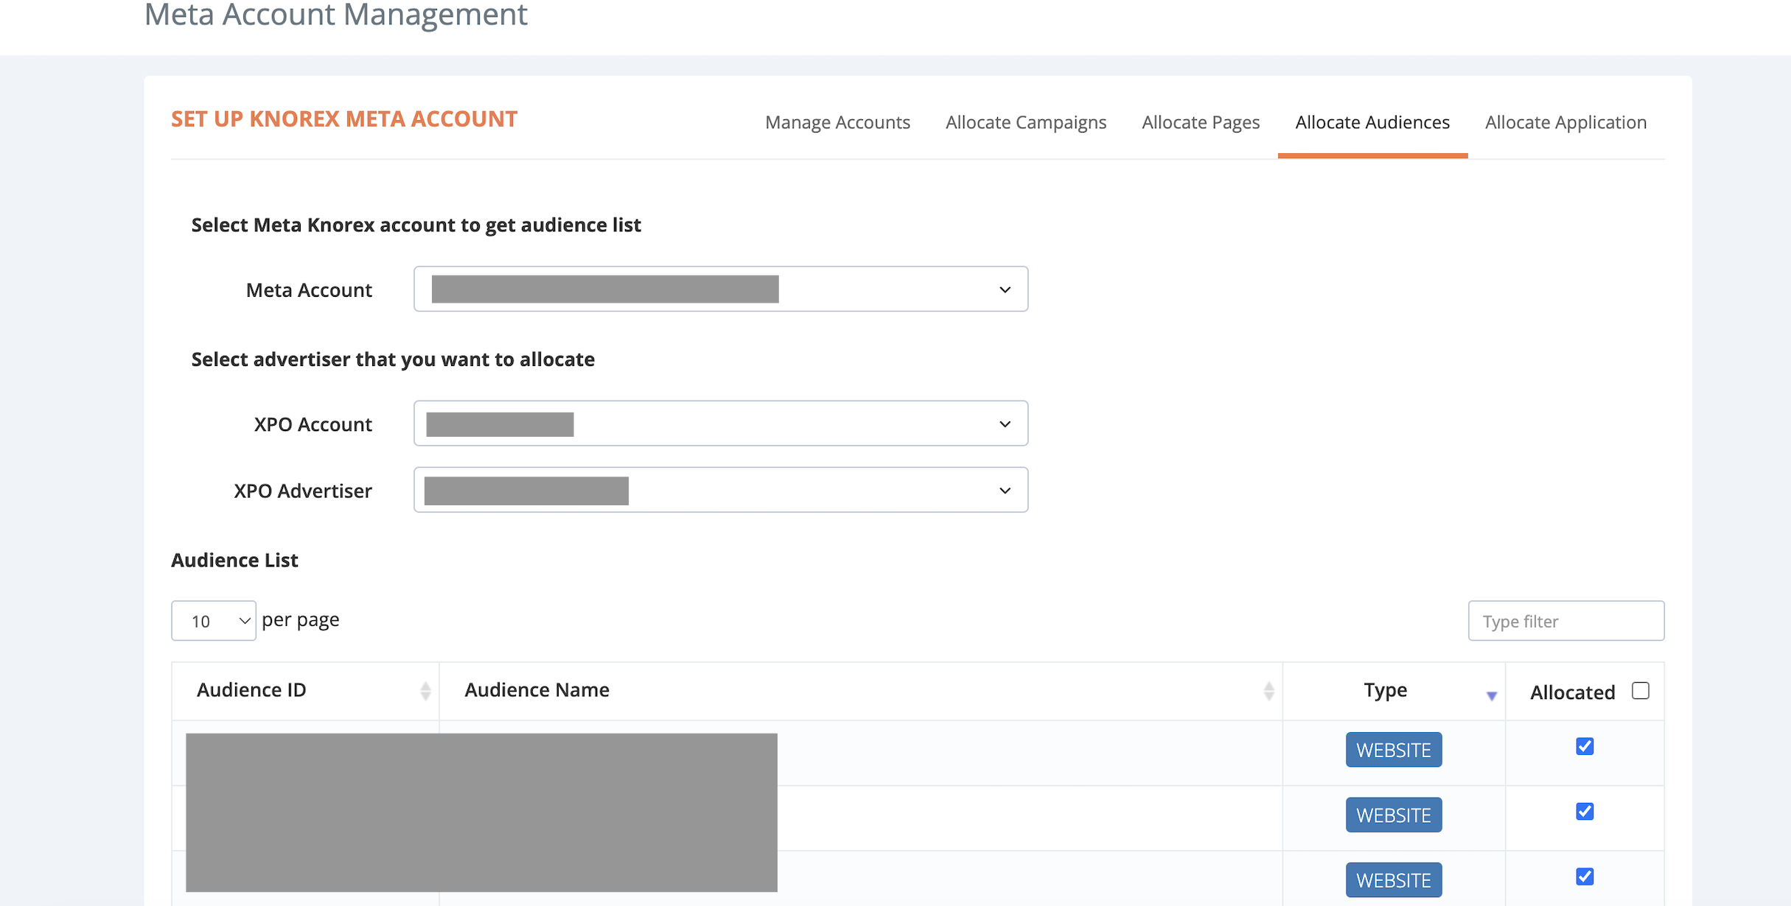The height and width of the screenshot is (906, 1791).
Task: Change the 10 per page selector
Action: [214, 621]
